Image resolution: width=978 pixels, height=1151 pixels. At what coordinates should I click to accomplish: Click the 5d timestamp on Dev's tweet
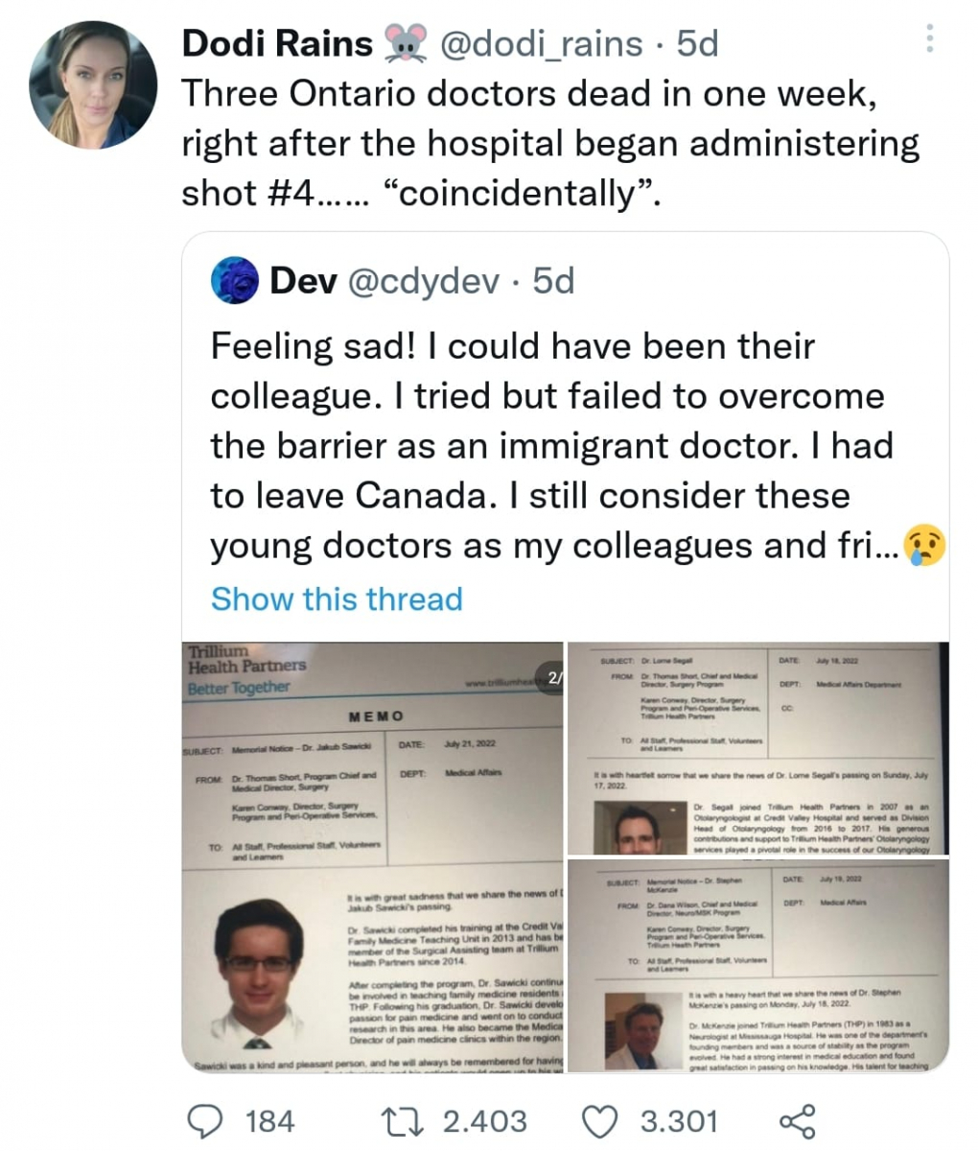(553, 281)
